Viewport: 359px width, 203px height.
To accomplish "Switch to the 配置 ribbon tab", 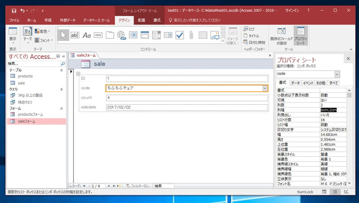I will [141, 20].
